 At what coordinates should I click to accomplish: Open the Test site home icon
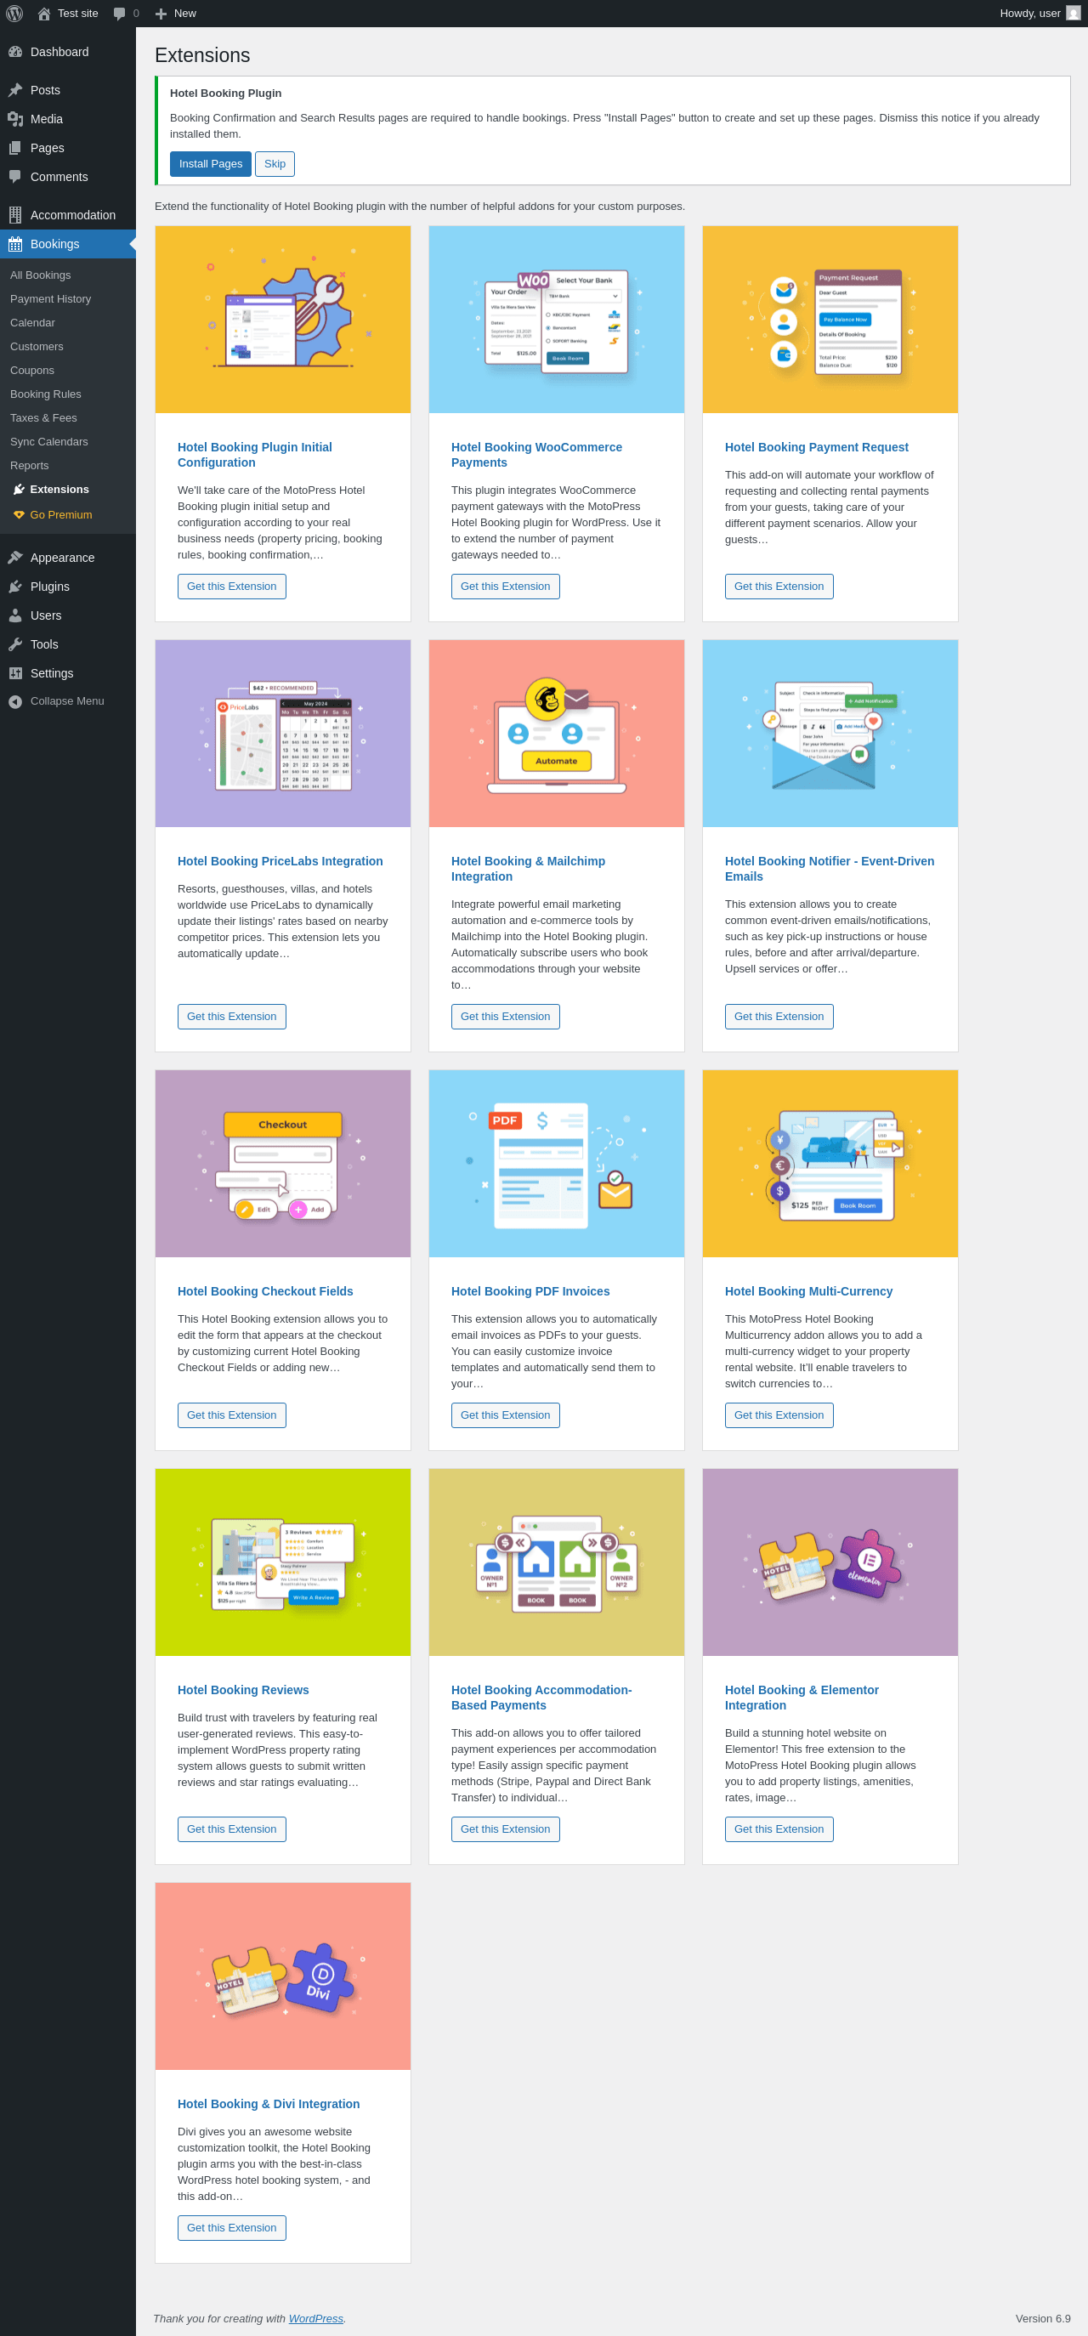click(43, 14)
